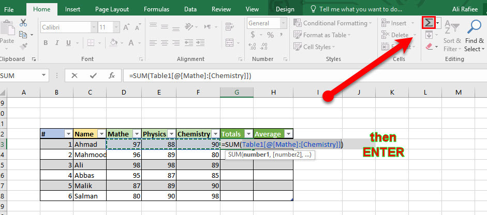Switch to the Design tab
This screenshot has width=487, height=215.
tap(285, 9)
